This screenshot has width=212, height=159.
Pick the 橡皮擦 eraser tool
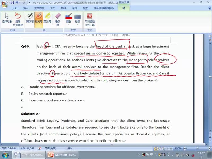tap(58, 19)
